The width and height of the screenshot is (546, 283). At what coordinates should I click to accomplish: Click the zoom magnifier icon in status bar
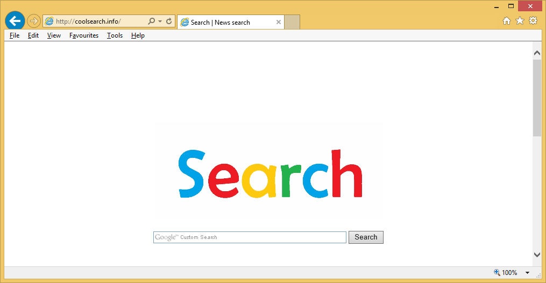tap(497, 273)
